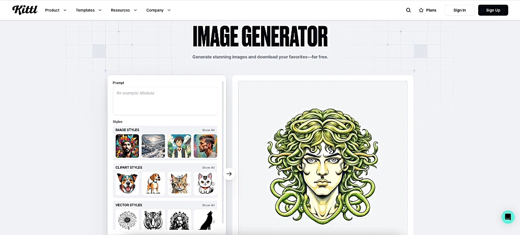The height and width of the screenshot is (235, 520).
Task: Open the teal chat support bubble
Action: [507, 217]
